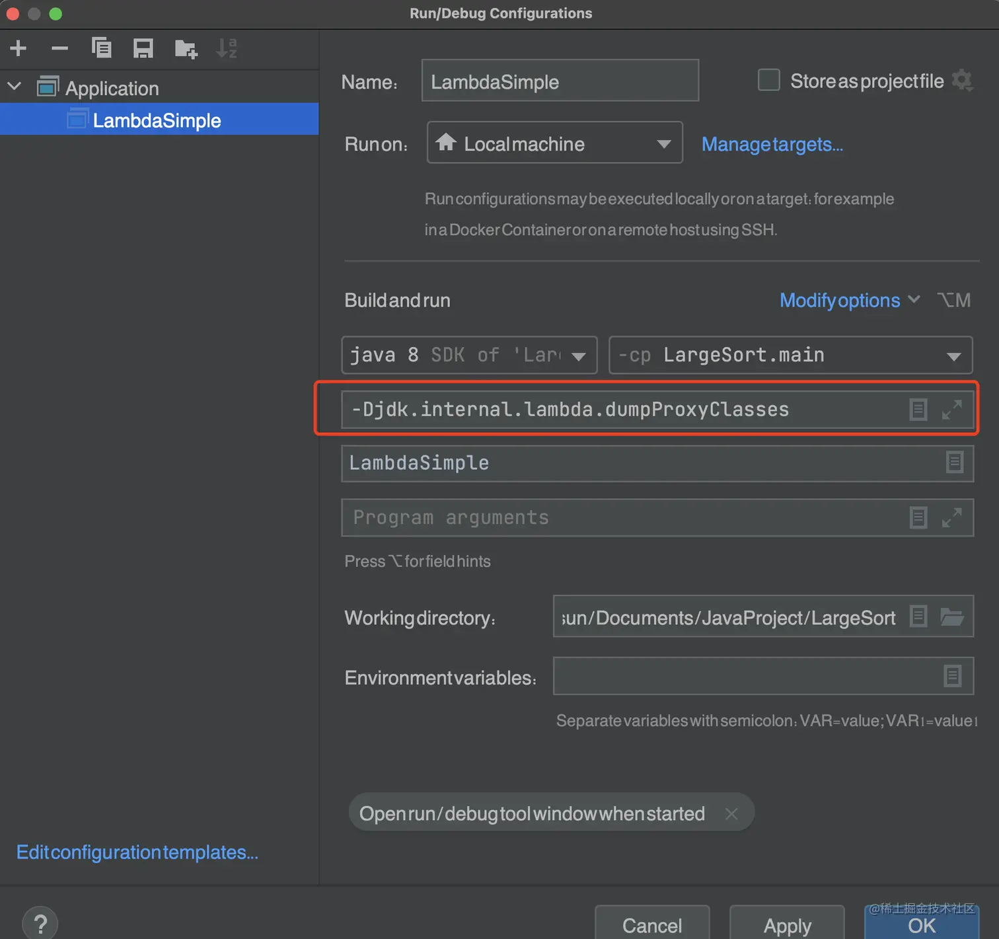
Task: Open the java 8 SDK dropdown
Action: click(579, 355)
